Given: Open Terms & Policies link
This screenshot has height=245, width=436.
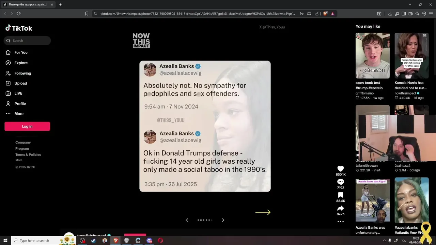Looking at the screenshot, I should click(28, 155).
